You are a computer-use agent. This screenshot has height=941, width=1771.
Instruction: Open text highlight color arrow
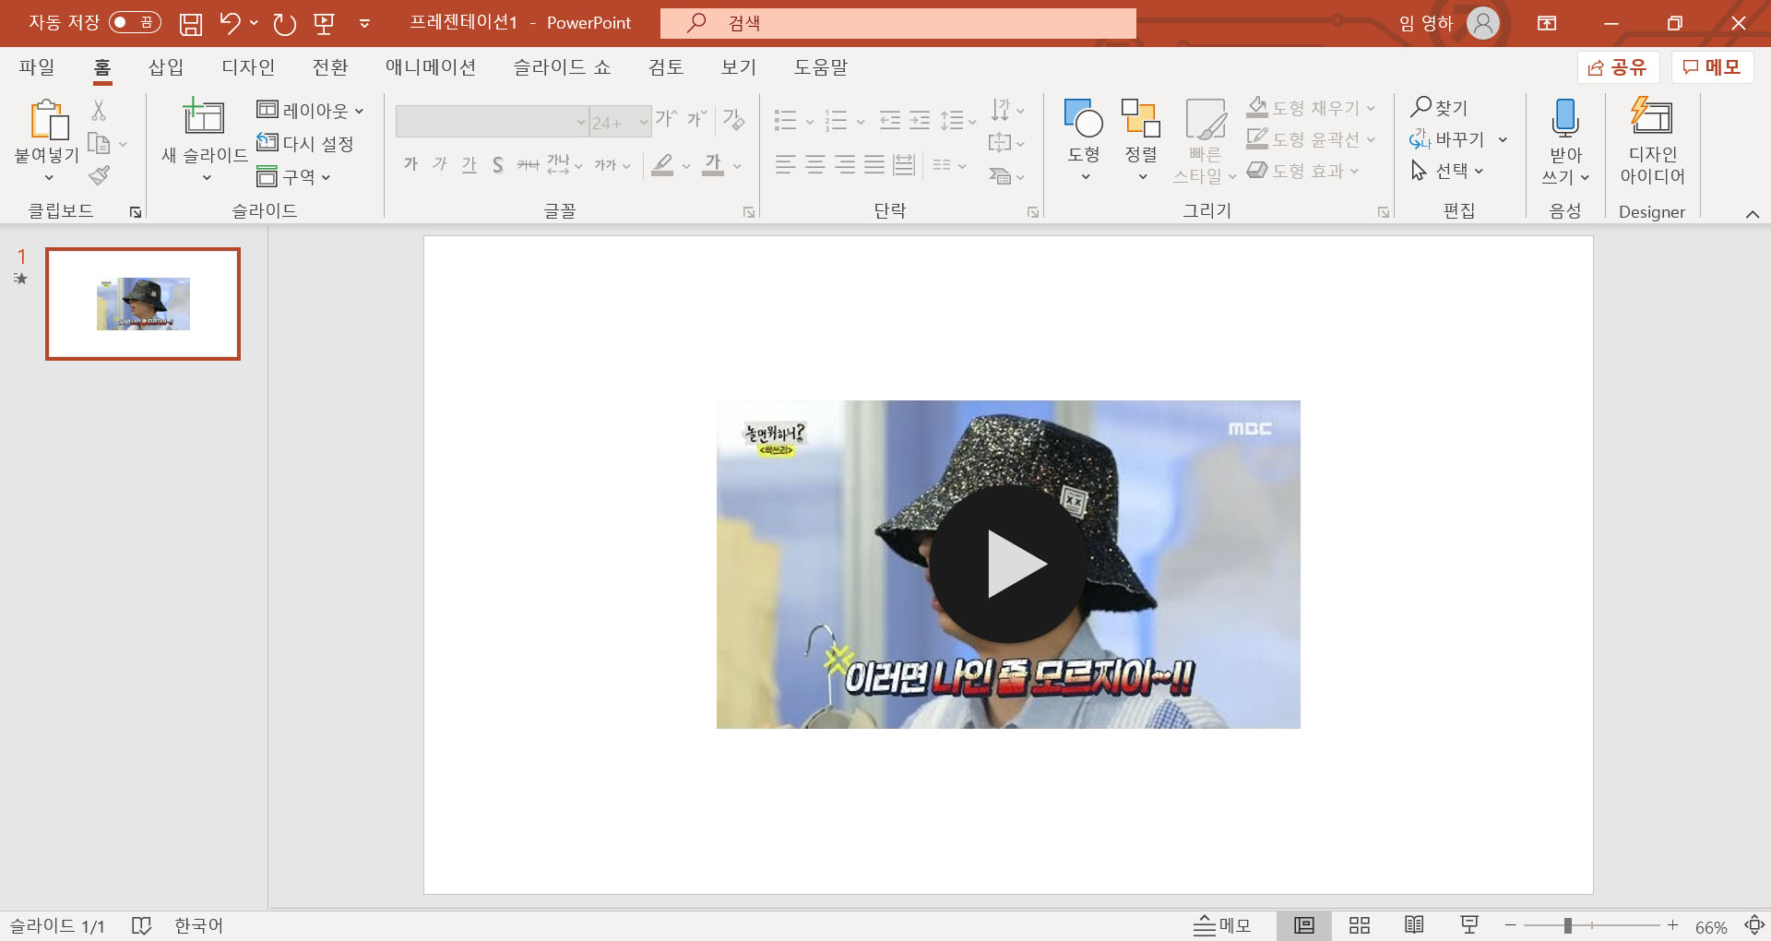pyautogui.click(x=686, y=166)
